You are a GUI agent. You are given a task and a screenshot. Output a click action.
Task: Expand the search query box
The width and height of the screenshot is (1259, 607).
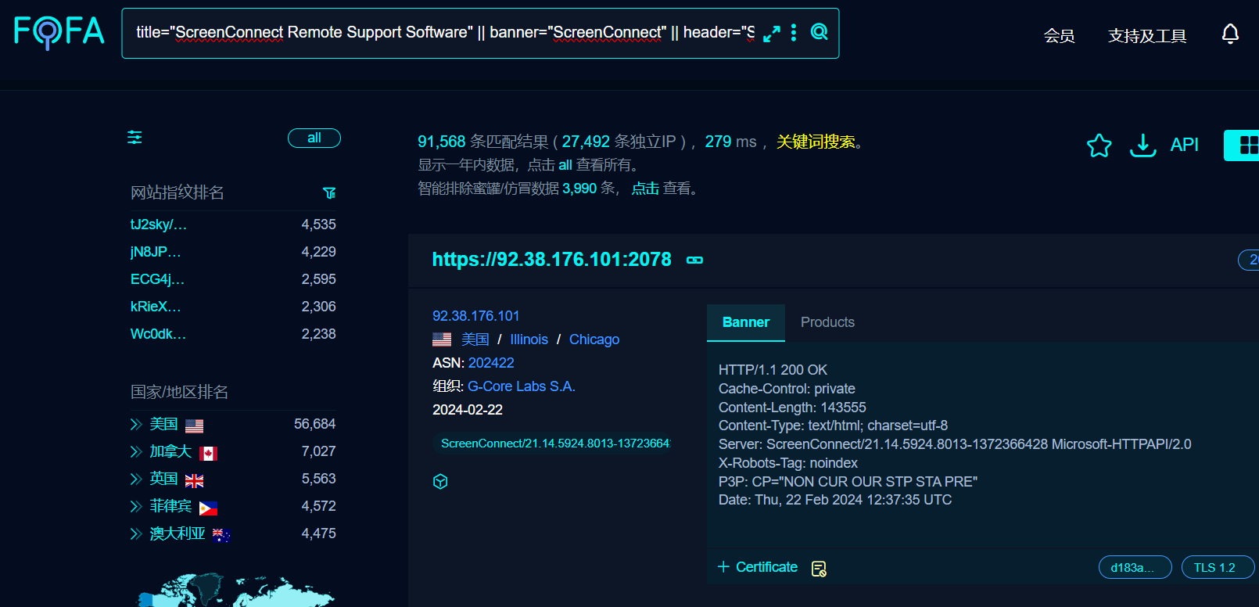(772, 34)
